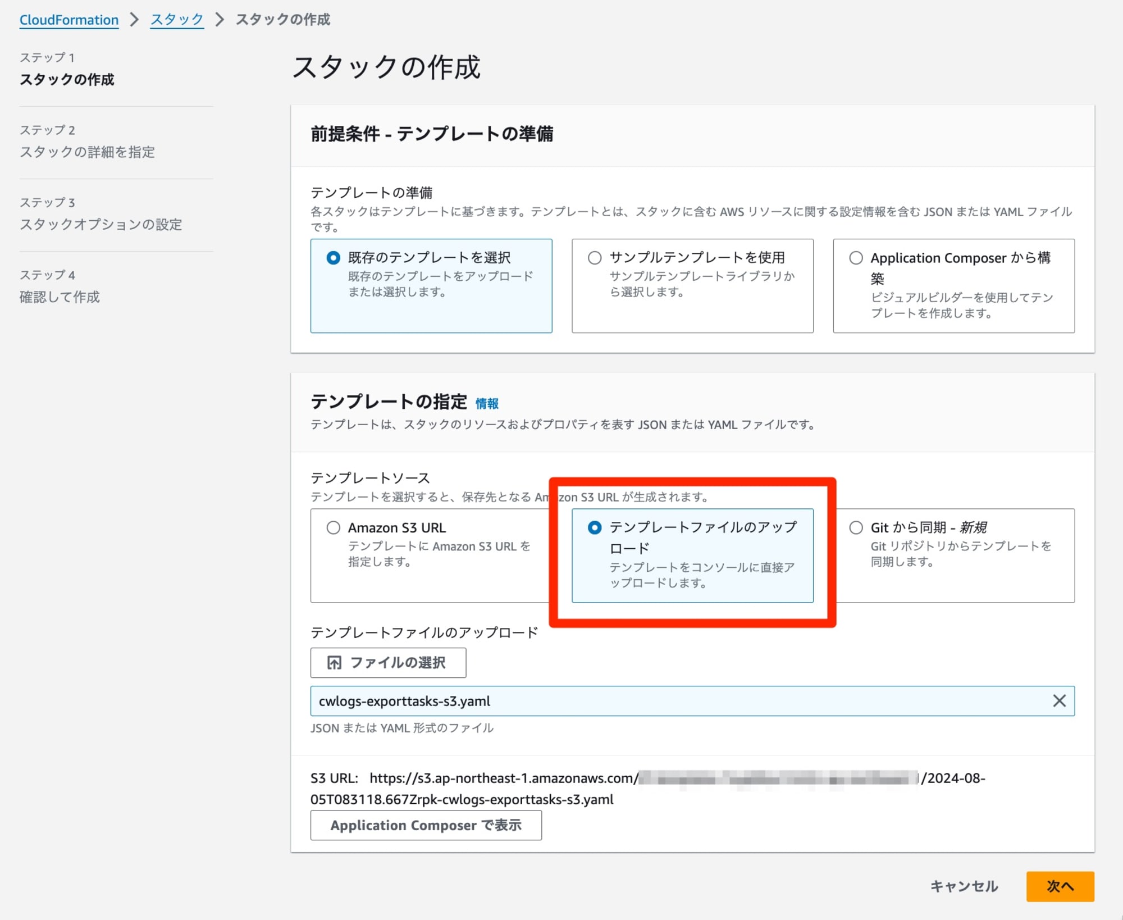The height and width of the screenshot is (920, 1123).
Task: Click ステップ 4 確認して作成
Action: pyautogui.click(x=60, y=286)
